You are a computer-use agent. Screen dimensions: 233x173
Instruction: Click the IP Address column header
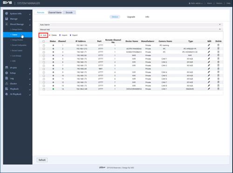point(81,41)
